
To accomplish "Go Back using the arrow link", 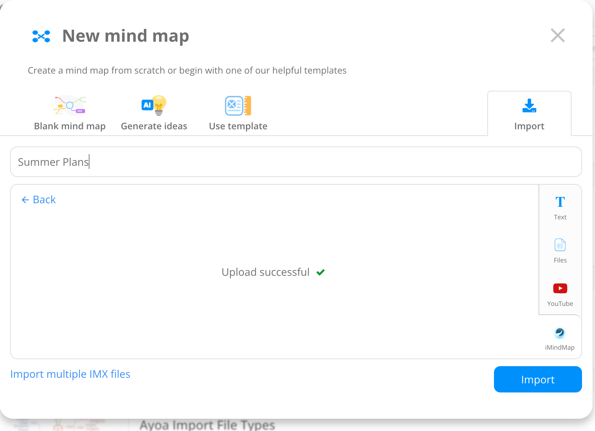I will pos(38,199).
